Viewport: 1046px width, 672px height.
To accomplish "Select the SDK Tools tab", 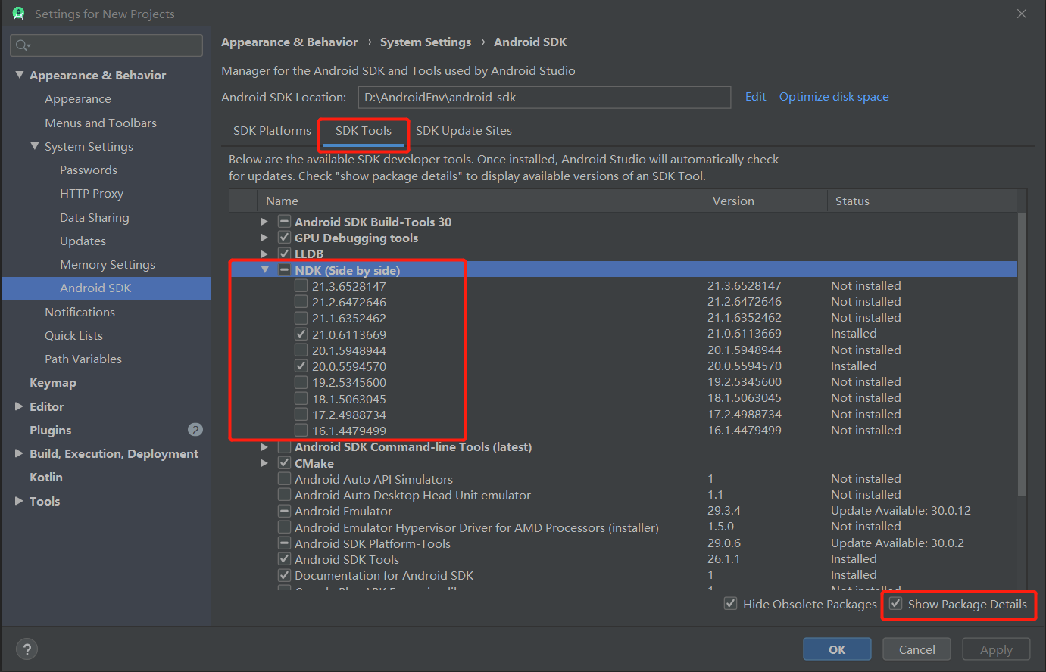I will 364,130.
